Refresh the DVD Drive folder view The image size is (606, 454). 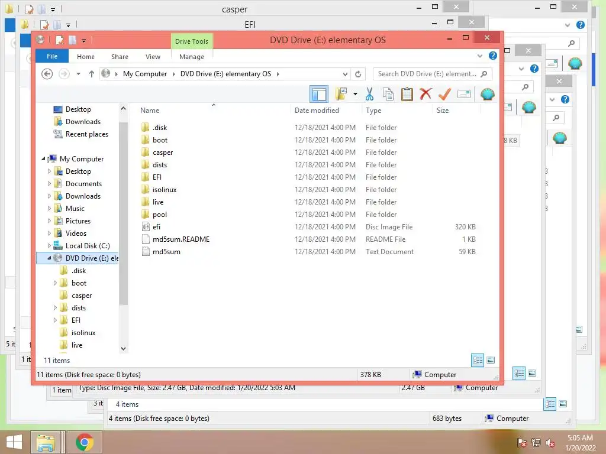[x=358, y=74]
